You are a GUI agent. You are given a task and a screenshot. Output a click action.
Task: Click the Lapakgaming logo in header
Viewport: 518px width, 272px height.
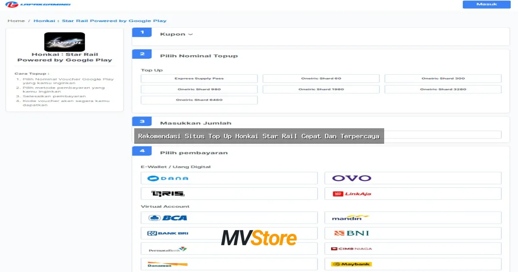[38, 5]
